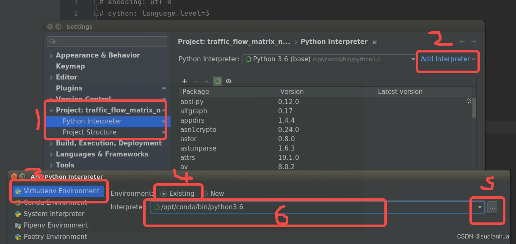This screenshot has height=244, width=516.
Task: Expand the Appearance & Behavior section
Action: 52,55
